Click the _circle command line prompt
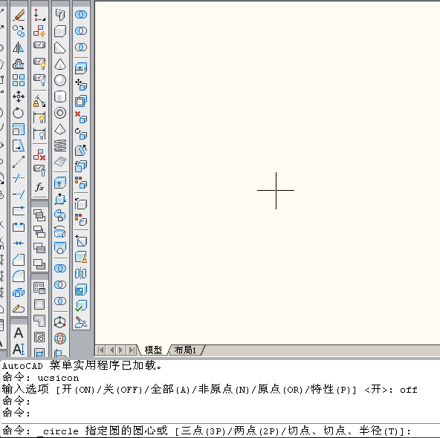Image resolution: width=440 pixels, height=438 pixels. tap(207, 431)
